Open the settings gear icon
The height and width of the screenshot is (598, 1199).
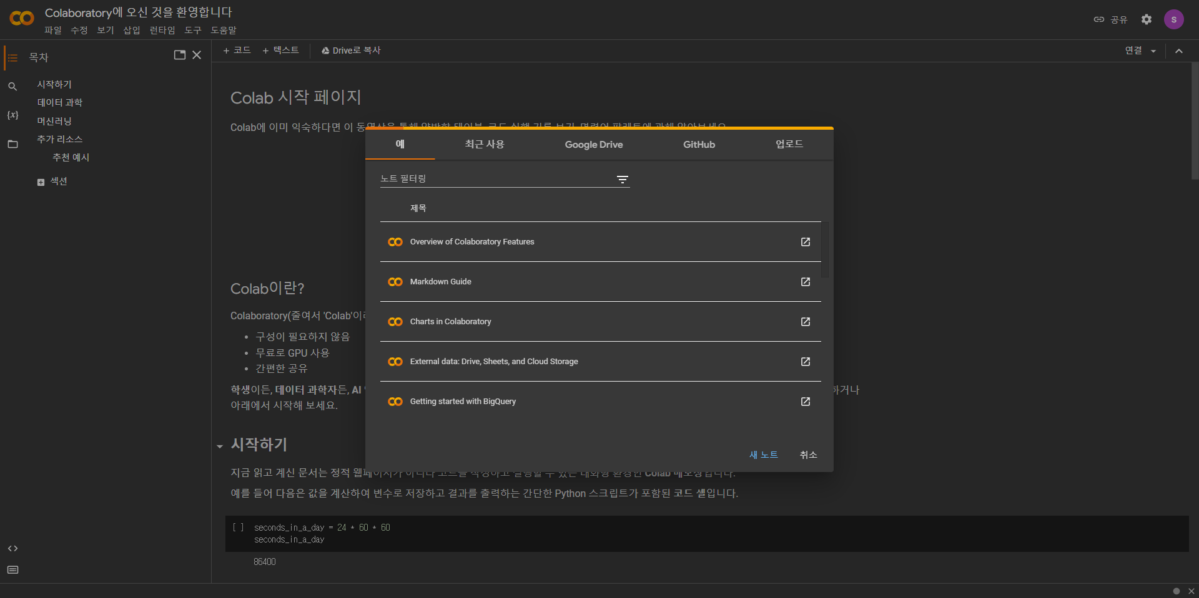click(1147, 19)
